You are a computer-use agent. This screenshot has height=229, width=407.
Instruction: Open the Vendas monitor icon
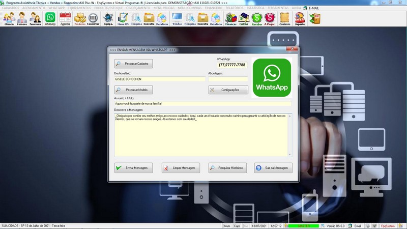tap(177, 19)
